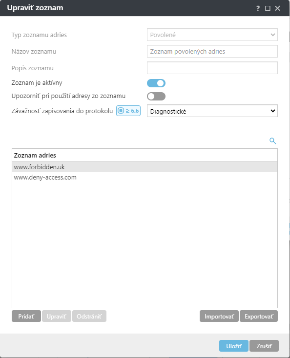Click the search magnifier icon above address list
Screen dimensions: 290x358
tap(272, 141)
